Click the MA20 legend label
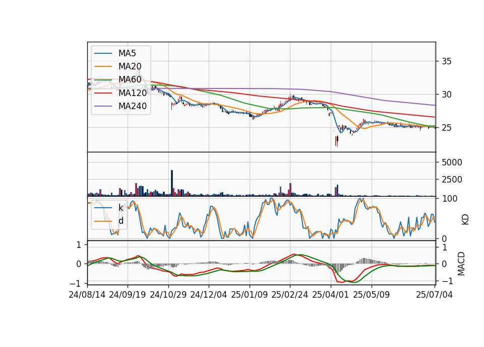 pyautogui.click(x=130, y=66)
